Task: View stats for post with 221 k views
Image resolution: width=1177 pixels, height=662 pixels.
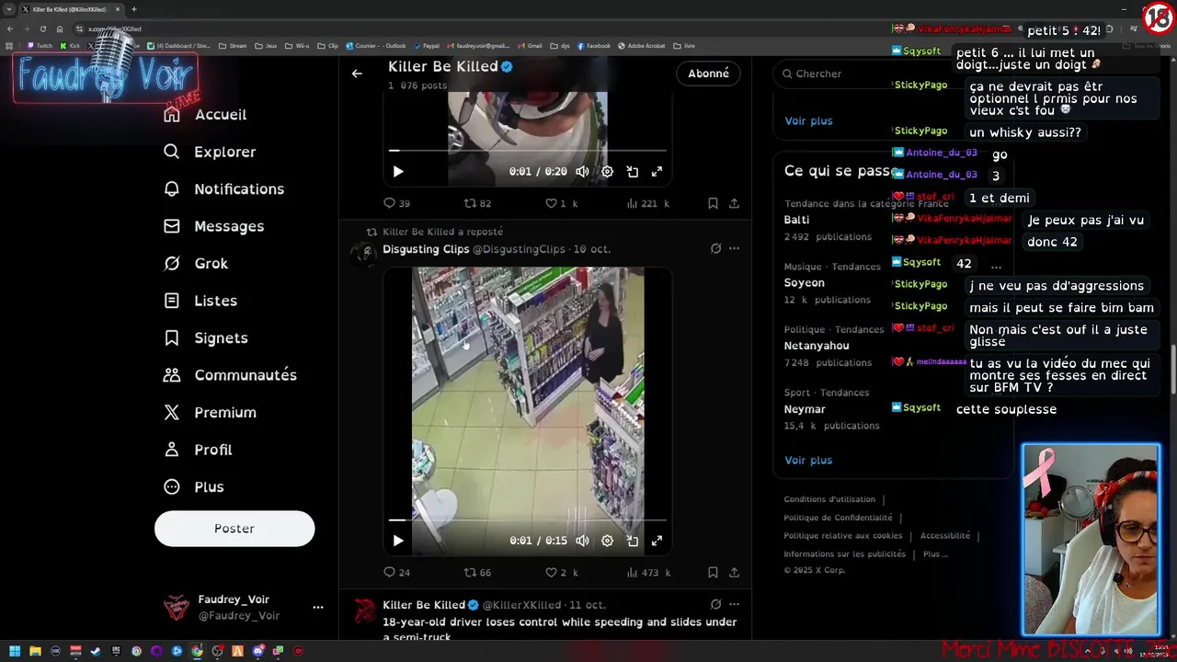Action: pos(647,203)
